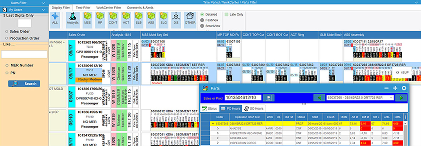Click the By Order document icon
The height and width of the screenshot is (146, 421).
pyautogui.click(x=5, y=10)
